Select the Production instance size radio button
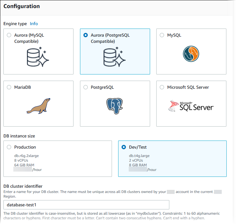 tap(9, 147)
